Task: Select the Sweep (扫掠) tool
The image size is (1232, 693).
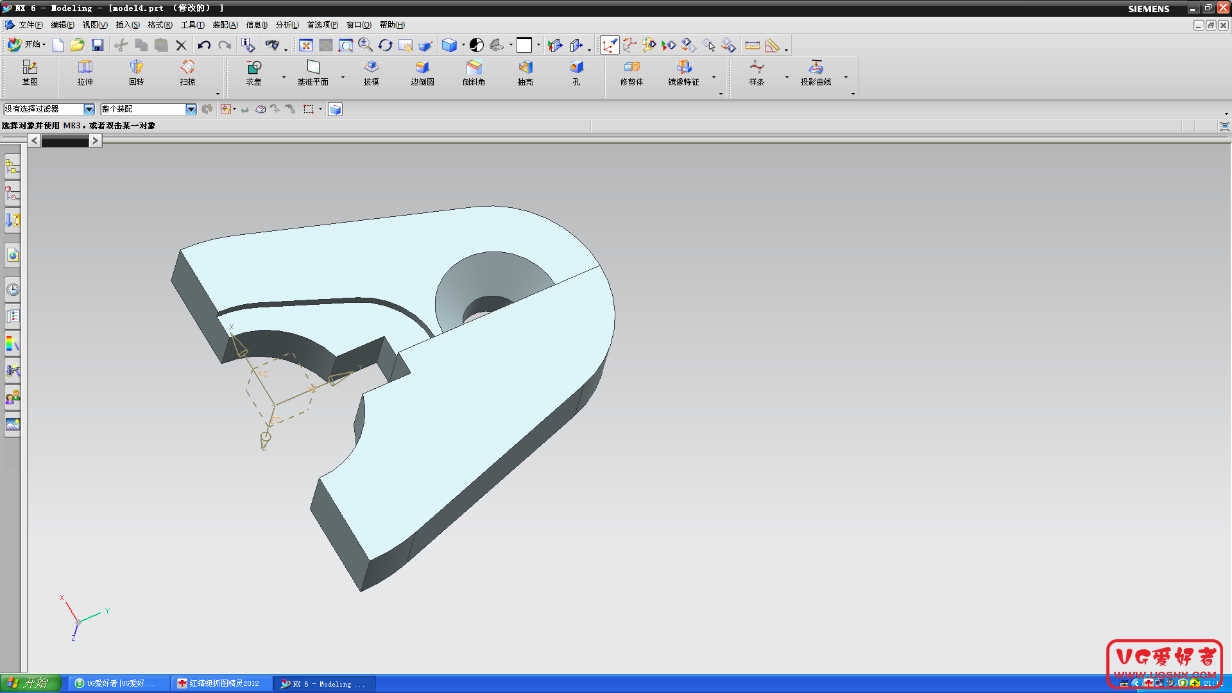Action: (x=187, y=73)
